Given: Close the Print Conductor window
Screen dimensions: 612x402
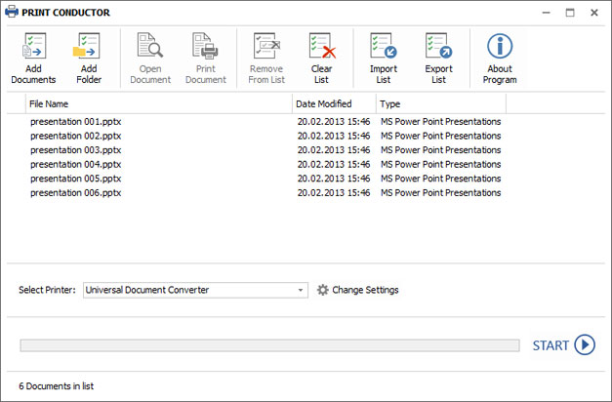Looking at the screenshot, I should (594, 13).
